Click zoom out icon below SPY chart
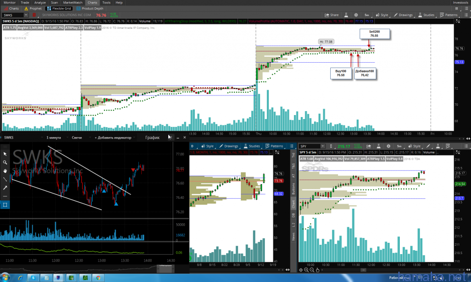 pos(312,270)
